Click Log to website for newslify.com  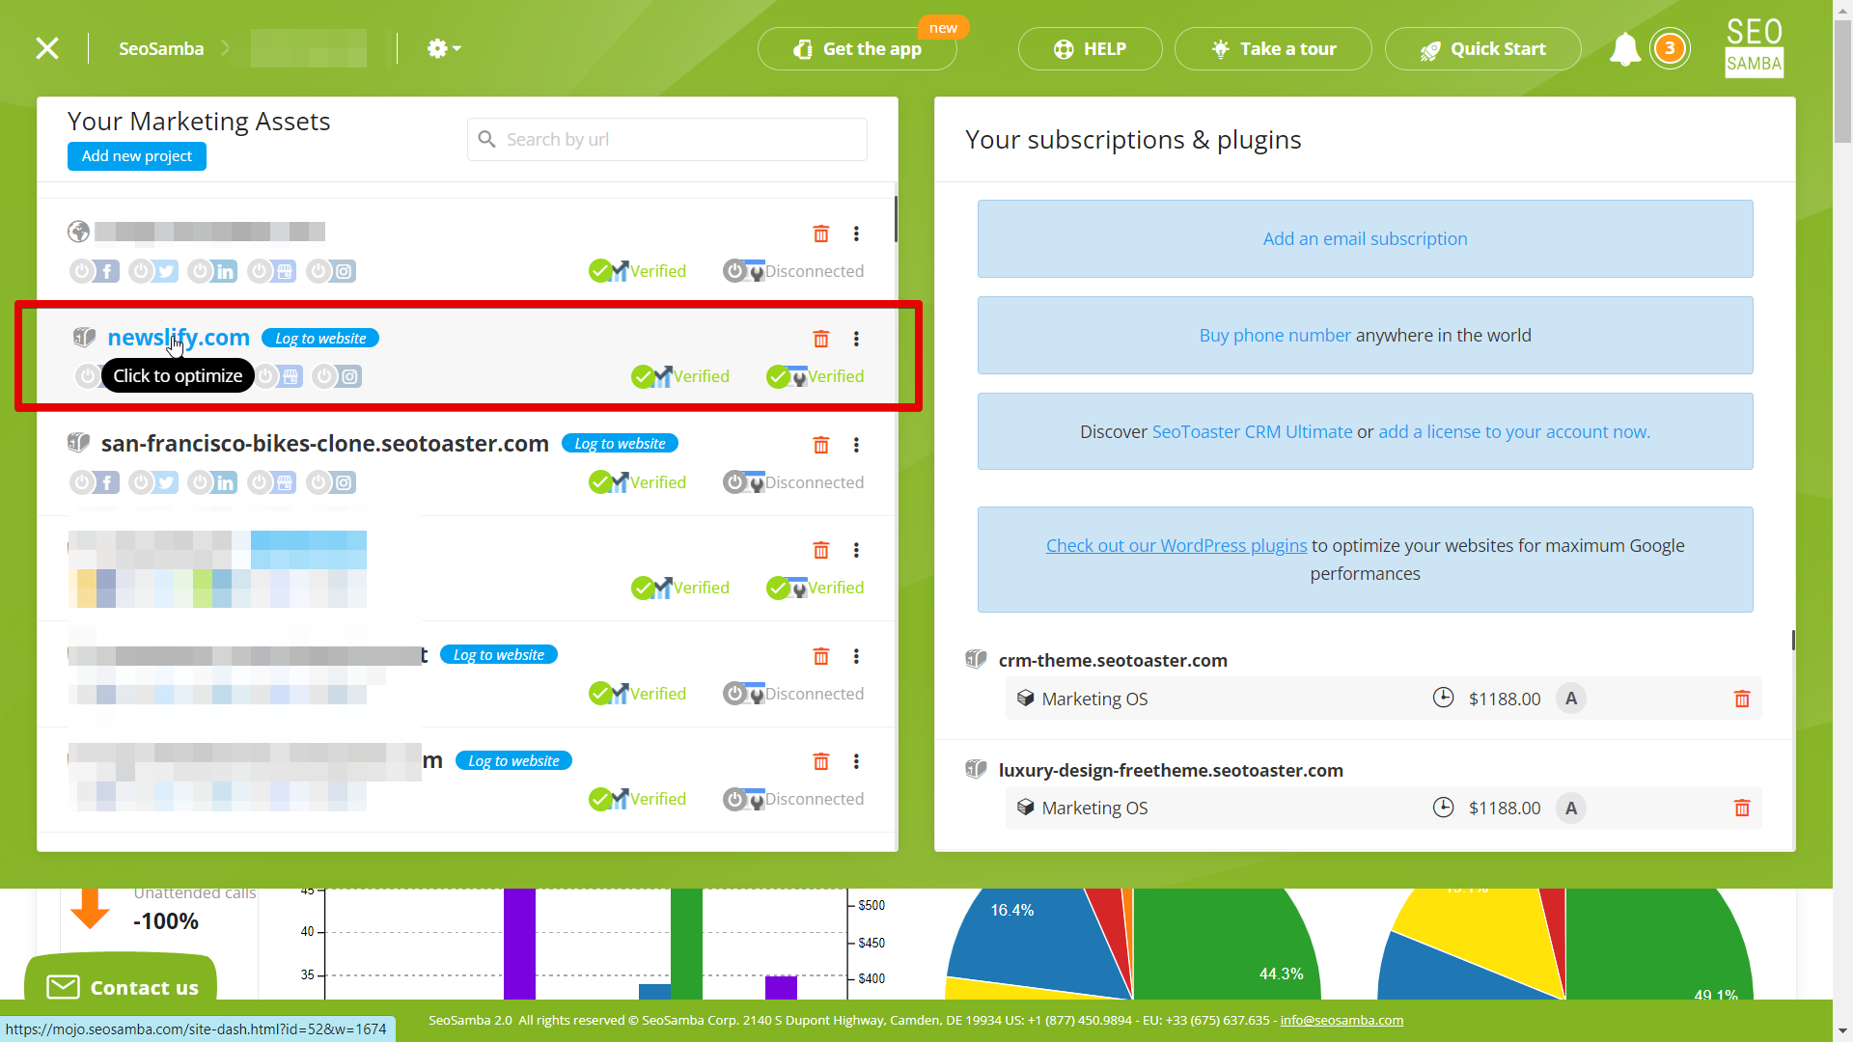pos(320,339)
